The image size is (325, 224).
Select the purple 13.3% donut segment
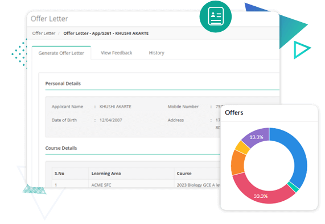256,137
